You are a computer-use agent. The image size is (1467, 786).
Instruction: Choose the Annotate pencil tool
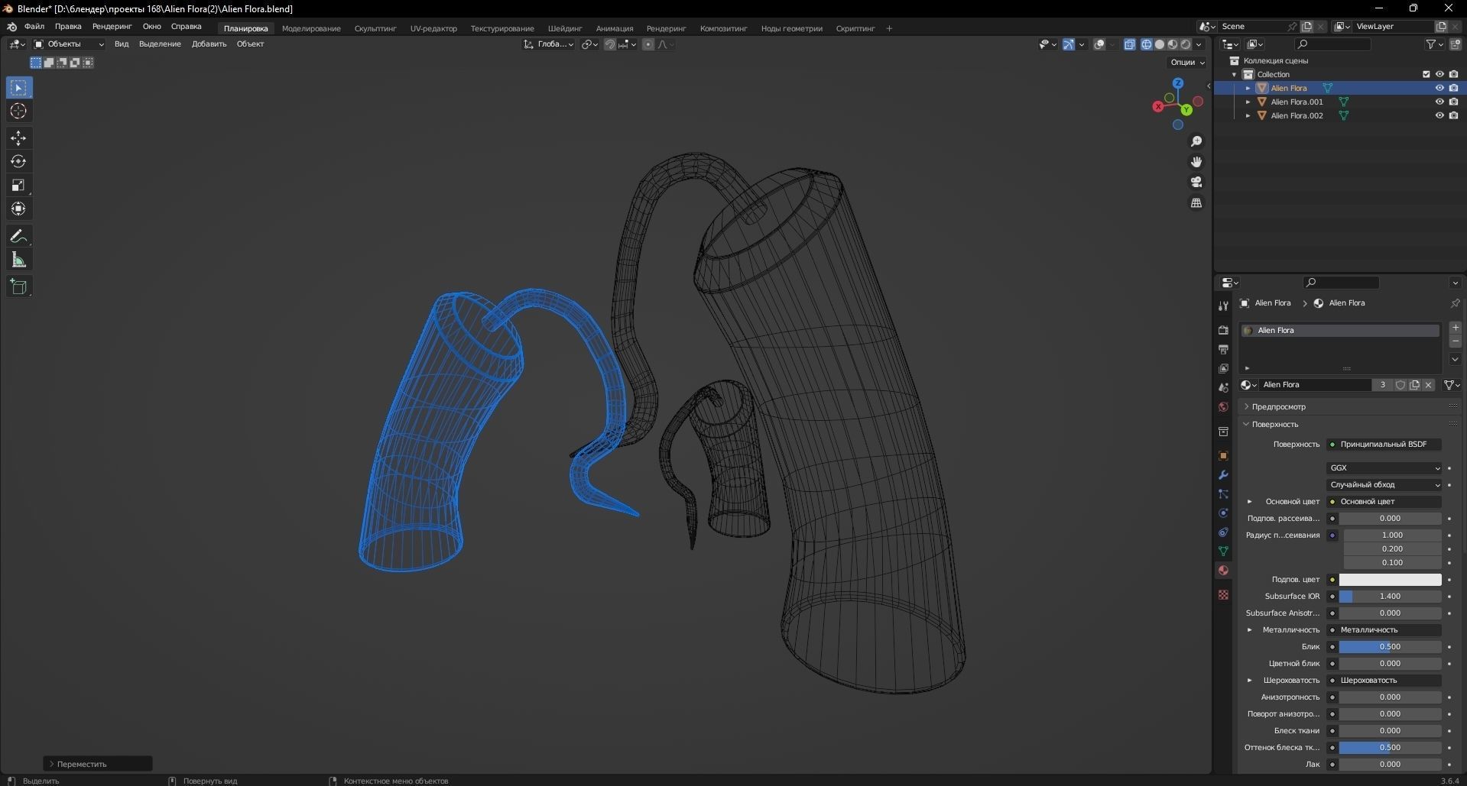coord(19,237)
